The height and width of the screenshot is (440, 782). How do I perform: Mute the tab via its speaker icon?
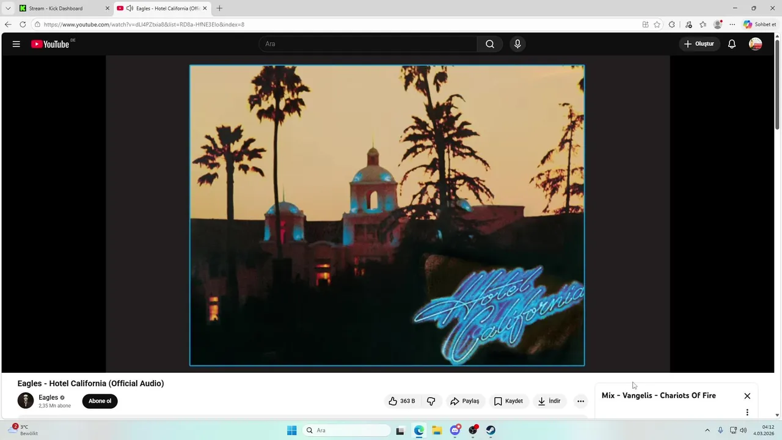coord(130,9)
